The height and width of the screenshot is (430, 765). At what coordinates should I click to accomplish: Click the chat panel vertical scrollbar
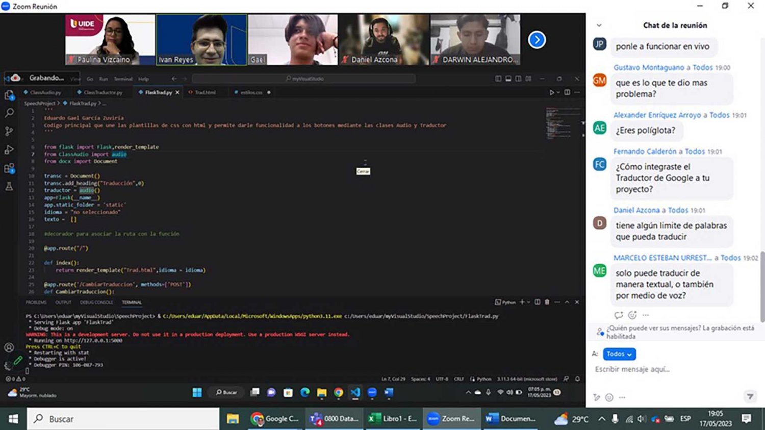pos(762,286)
